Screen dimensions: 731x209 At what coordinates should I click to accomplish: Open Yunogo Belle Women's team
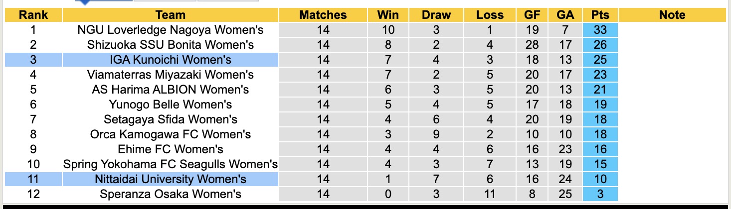coord(171,104)
